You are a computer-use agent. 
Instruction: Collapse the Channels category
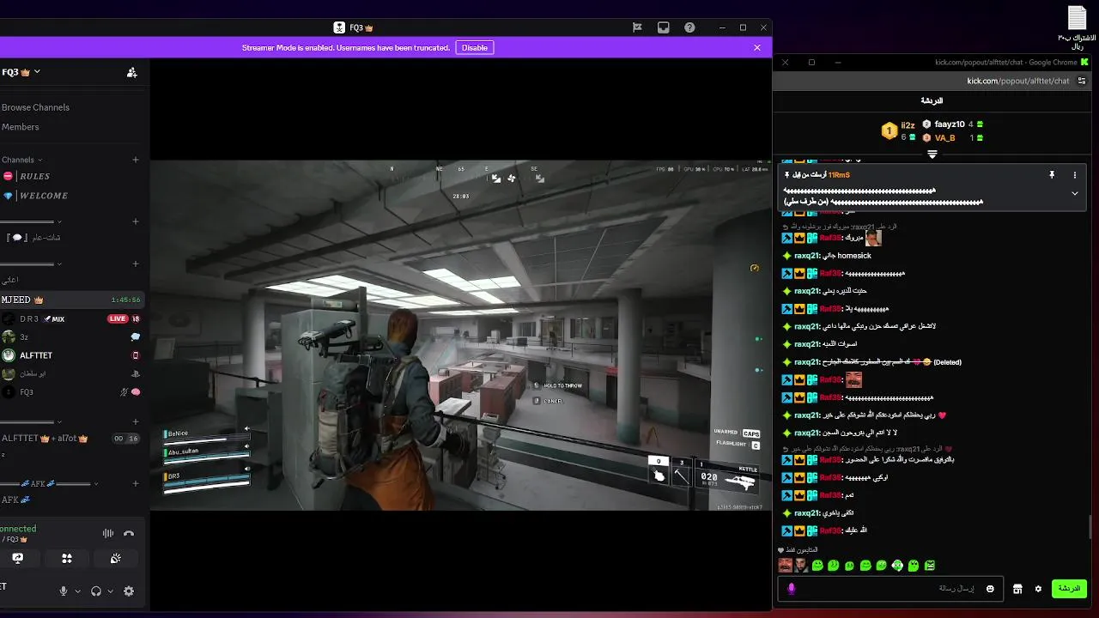pyautogui.click(x=21, y=160)
